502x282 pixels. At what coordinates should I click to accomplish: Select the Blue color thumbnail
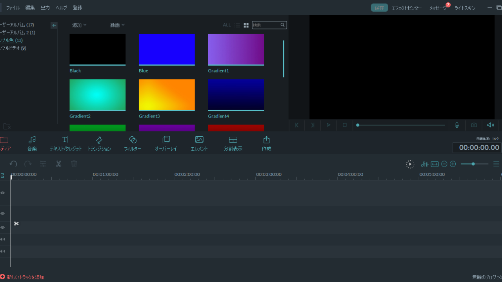pyautogui.click(x=167, y=49)
